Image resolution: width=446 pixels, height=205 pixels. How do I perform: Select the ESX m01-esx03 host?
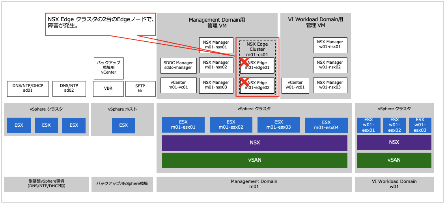click(279, 125)
